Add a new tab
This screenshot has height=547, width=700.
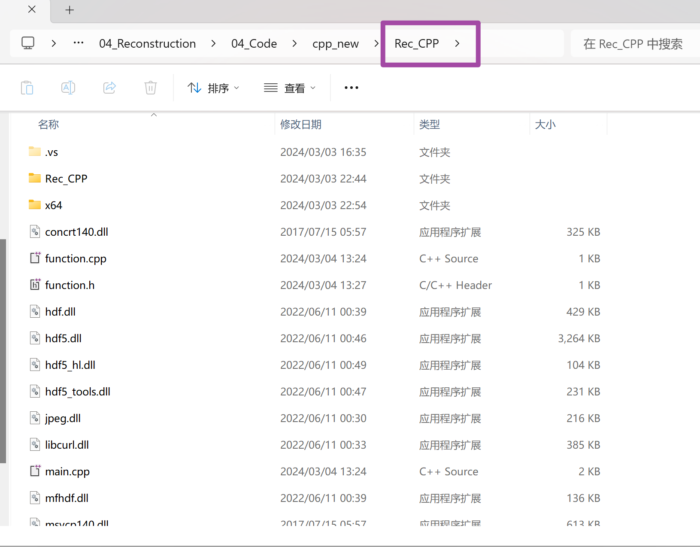pos(70,10)
